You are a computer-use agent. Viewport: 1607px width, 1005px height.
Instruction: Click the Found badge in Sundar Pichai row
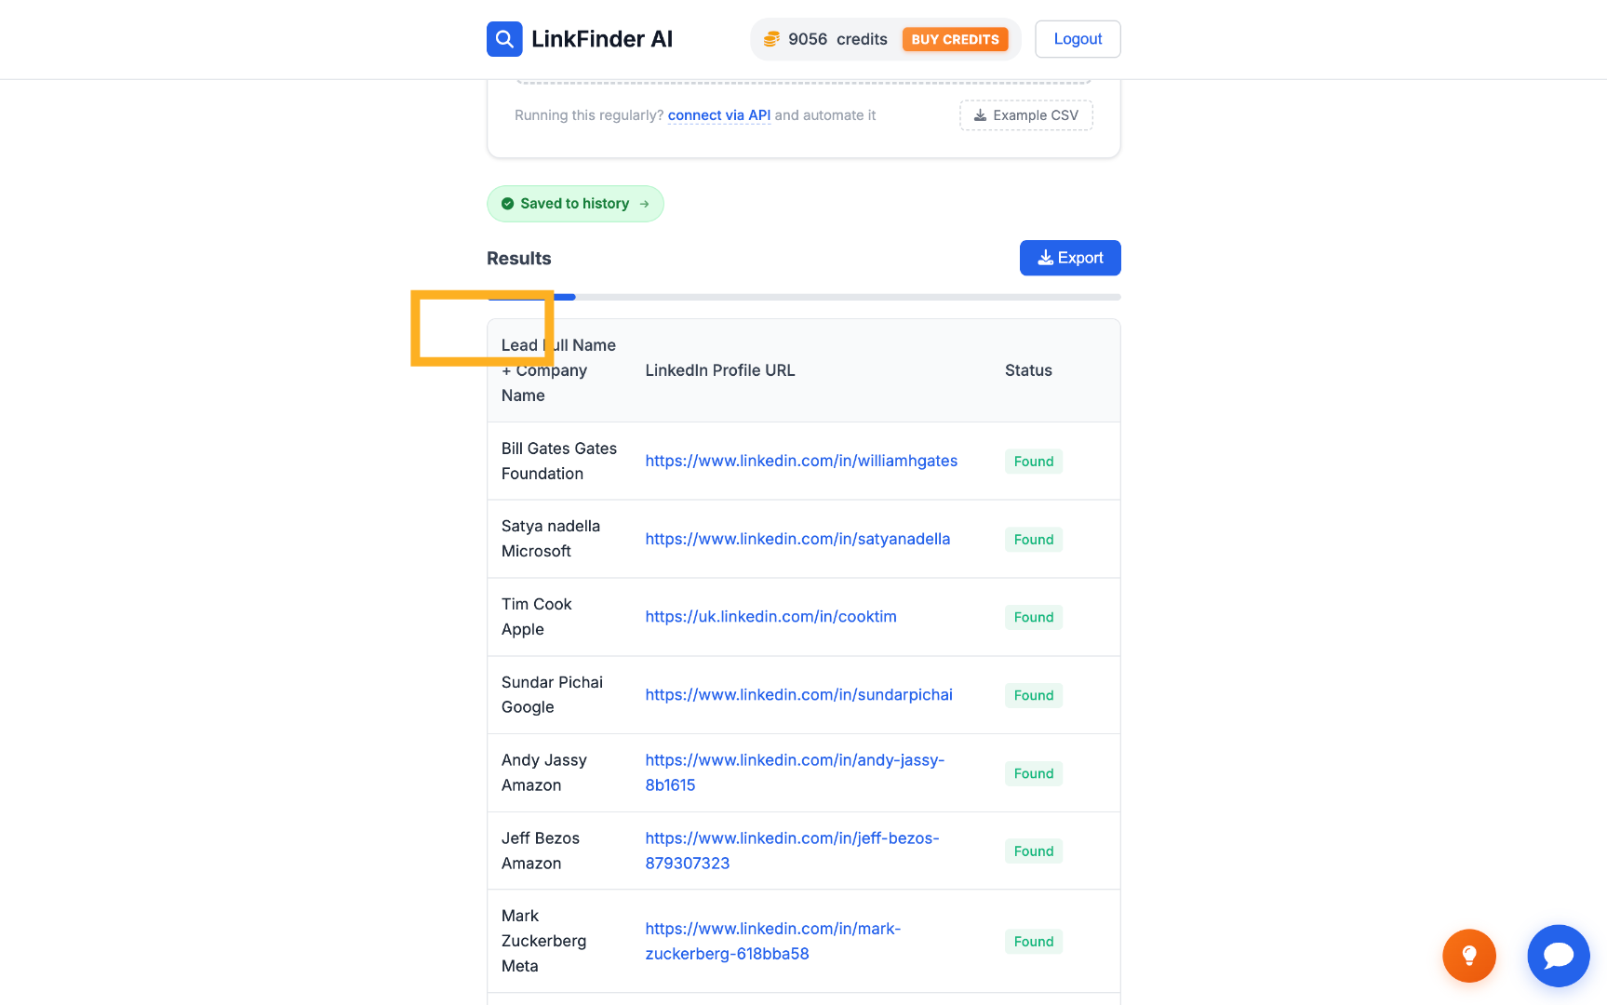(x=1034, y=695)
